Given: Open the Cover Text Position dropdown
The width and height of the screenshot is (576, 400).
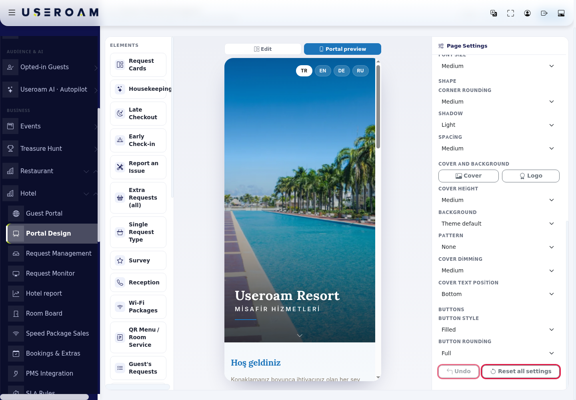Looking at the screenshot, I should pos(498,294).
